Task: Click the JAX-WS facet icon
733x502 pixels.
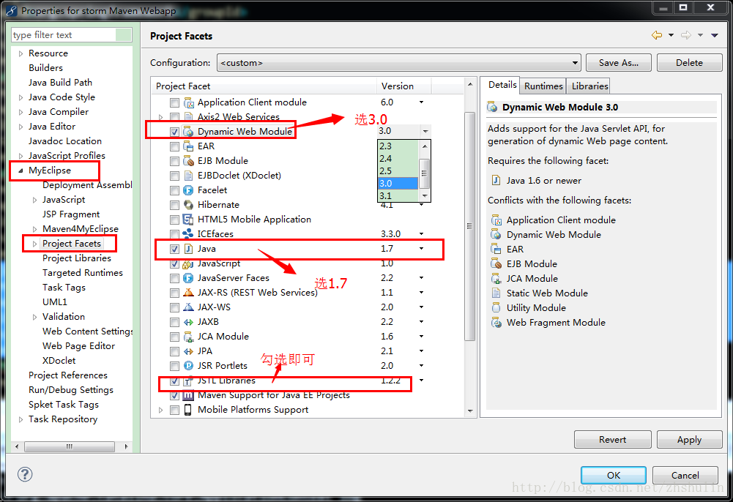Action: pyautogui.click(x=188, y=307)
